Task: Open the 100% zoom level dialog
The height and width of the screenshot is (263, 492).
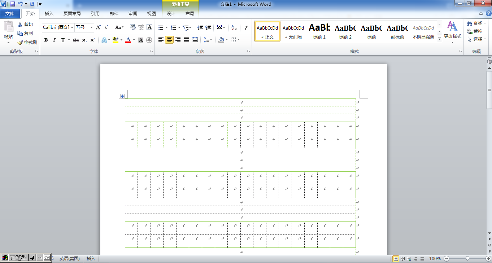Action: [x=435, y=259]
